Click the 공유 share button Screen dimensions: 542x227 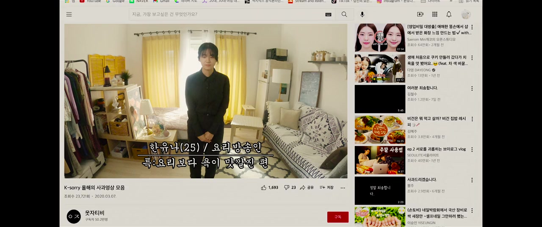pos(307,188)
